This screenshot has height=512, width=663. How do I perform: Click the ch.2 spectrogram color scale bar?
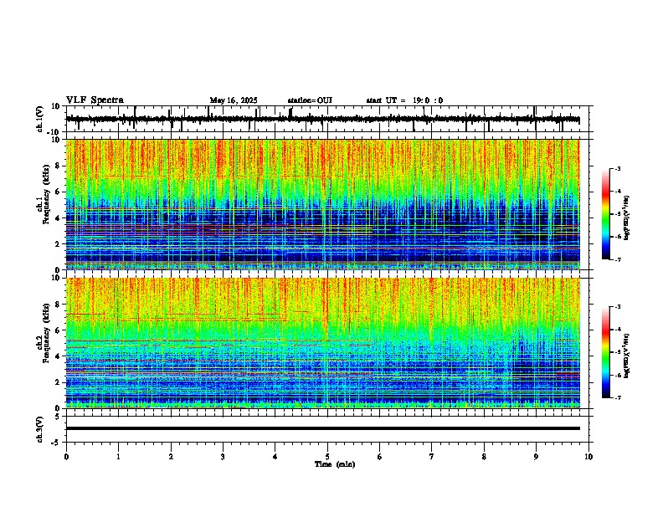[606, 352]
